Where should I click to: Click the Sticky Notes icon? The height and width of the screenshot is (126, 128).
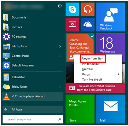tap(6, 87)
